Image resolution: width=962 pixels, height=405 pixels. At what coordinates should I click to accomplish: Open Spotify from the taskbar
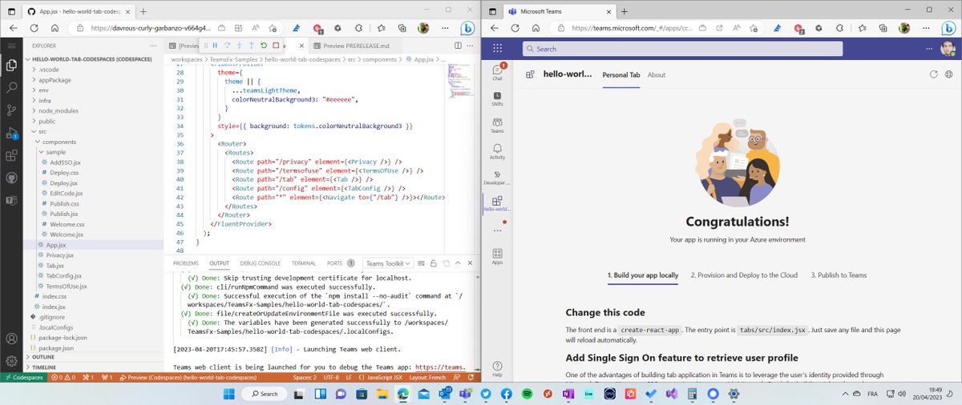pos(527,394)
